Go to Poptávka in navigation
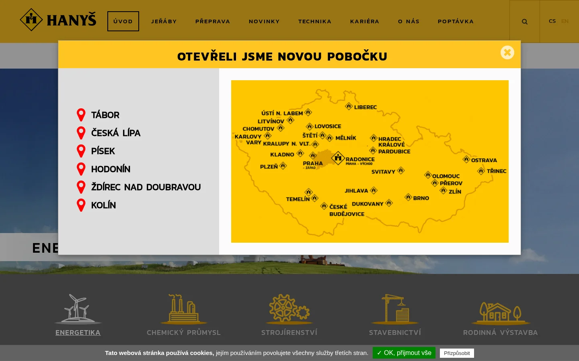This screenshot has width=579, height=361. [x=456, y=21]
